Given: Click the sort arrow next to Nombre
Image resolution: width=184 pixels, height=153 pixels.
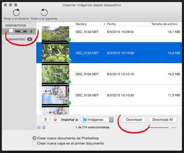Looking at the screenshot, I should 104,24.
